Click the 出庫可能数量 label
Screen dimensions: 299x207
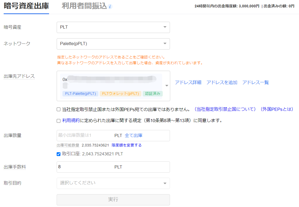click(68, 145)
